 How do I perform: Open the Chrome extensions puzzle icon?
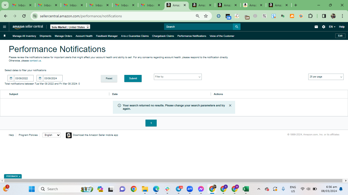(x=310, y=16)
